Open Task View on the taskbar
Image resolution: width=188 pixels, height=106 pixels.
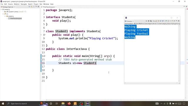click(57, 103)
